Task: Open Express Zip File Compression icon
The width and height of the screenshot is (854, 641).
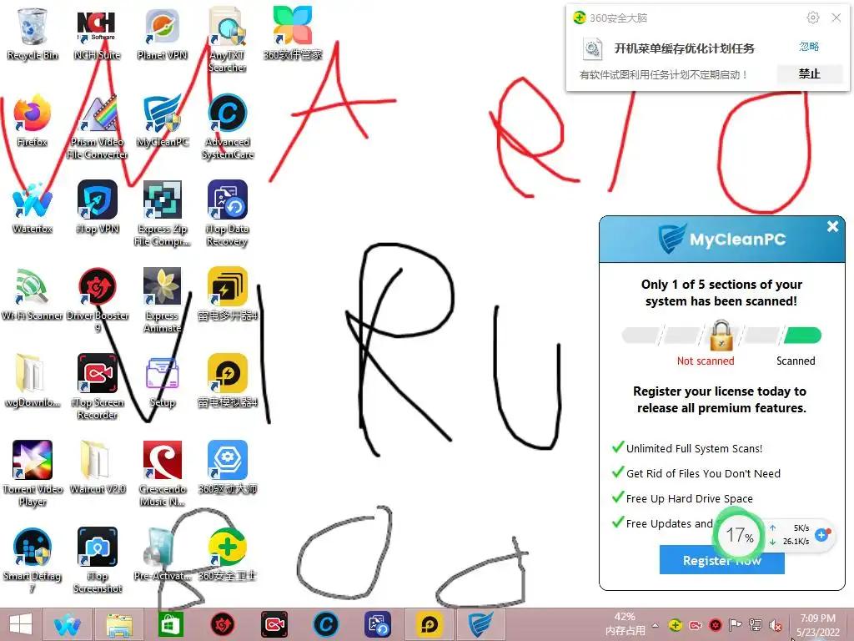Action: [163, 213]
